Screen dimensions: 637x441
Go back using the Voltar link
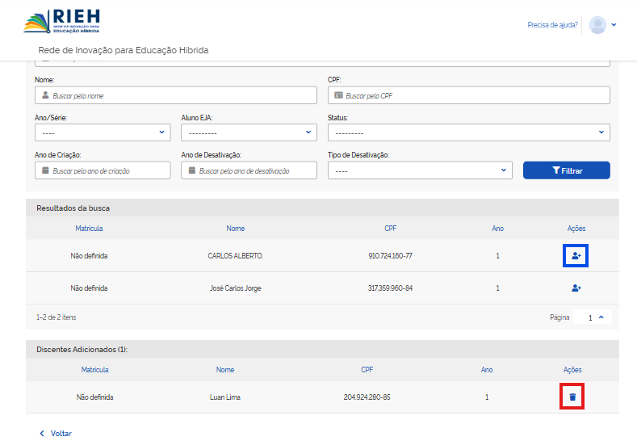pos(56,433)
